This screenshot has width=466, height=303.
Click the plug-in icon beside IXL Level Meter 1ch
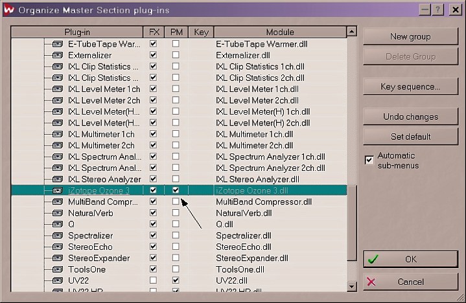pyautogui.click(x=57, y=89)
